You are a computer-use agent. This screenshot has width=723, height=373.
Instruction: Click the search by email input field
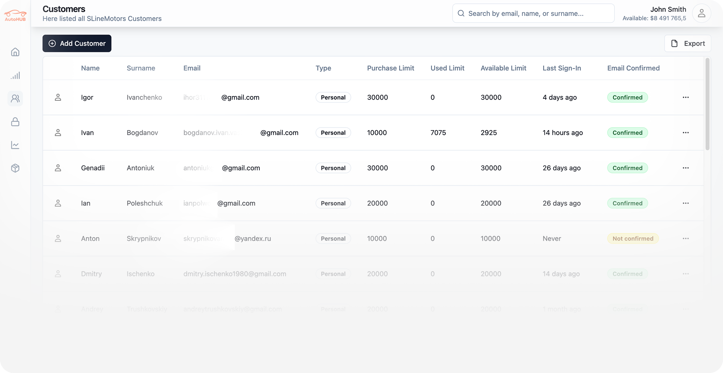pyautogui.click(x=533, y=13)
